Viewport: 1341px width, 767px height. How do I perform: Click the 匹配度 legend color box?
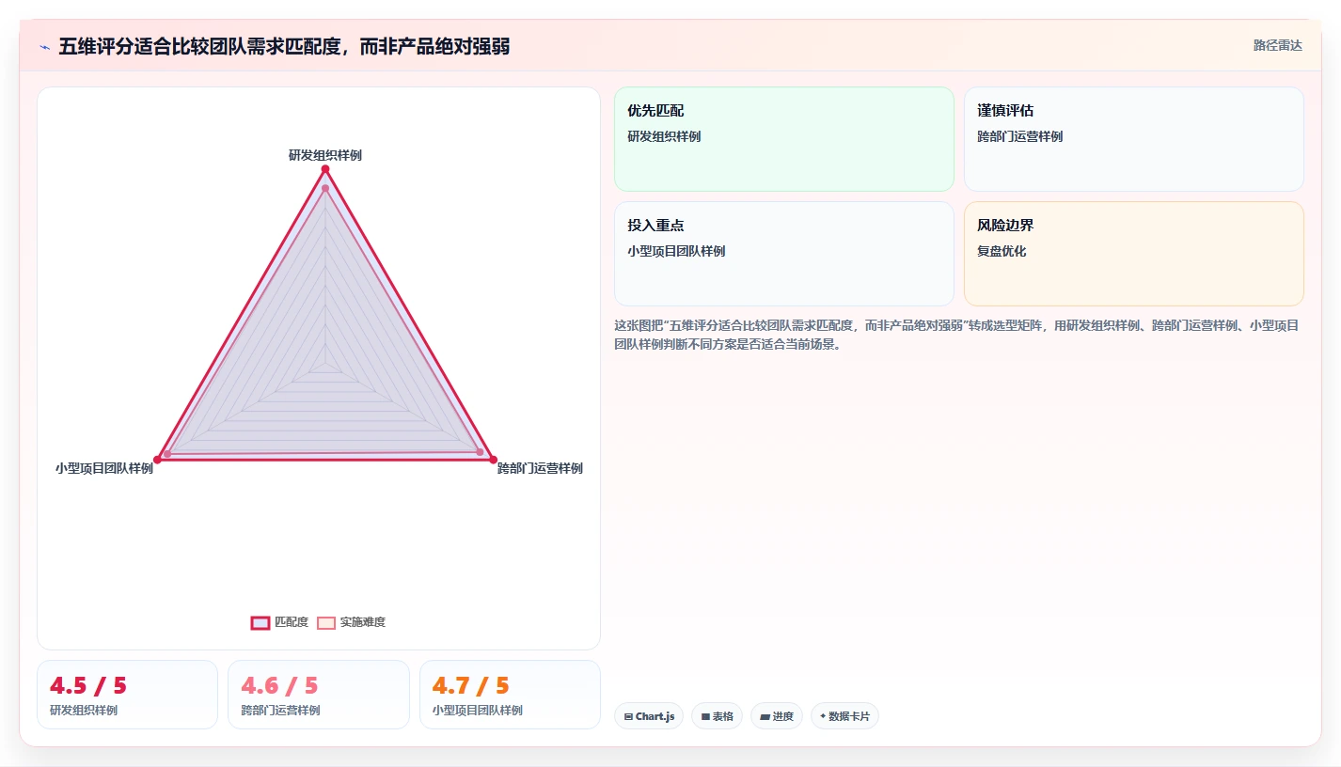pyautogui.click(x=260, y=622)
